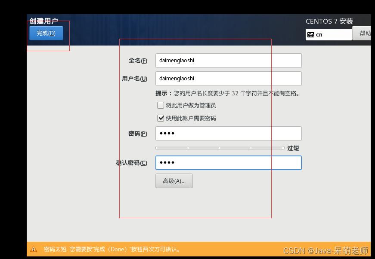Click the username length hint text

[227, 93]
